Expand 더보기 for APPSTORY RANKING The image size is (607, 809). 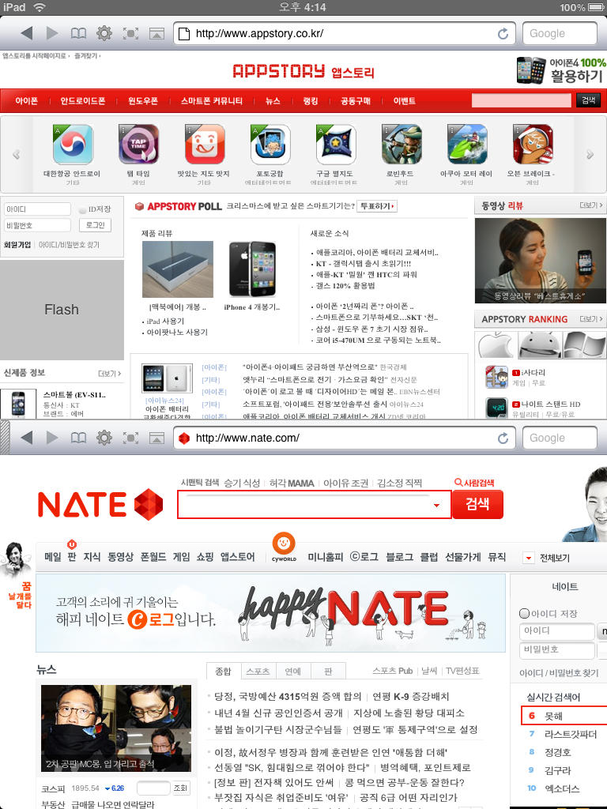point(591,319)
